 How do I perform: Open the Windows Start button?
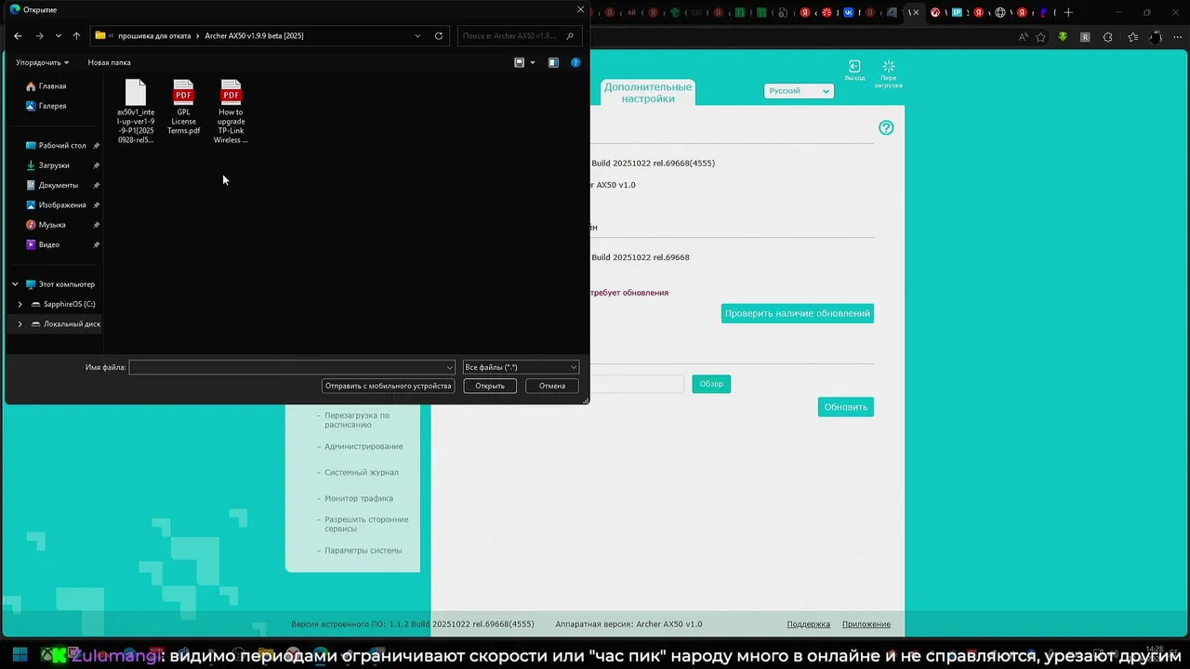pyautogui.click(x=20, y=655)
